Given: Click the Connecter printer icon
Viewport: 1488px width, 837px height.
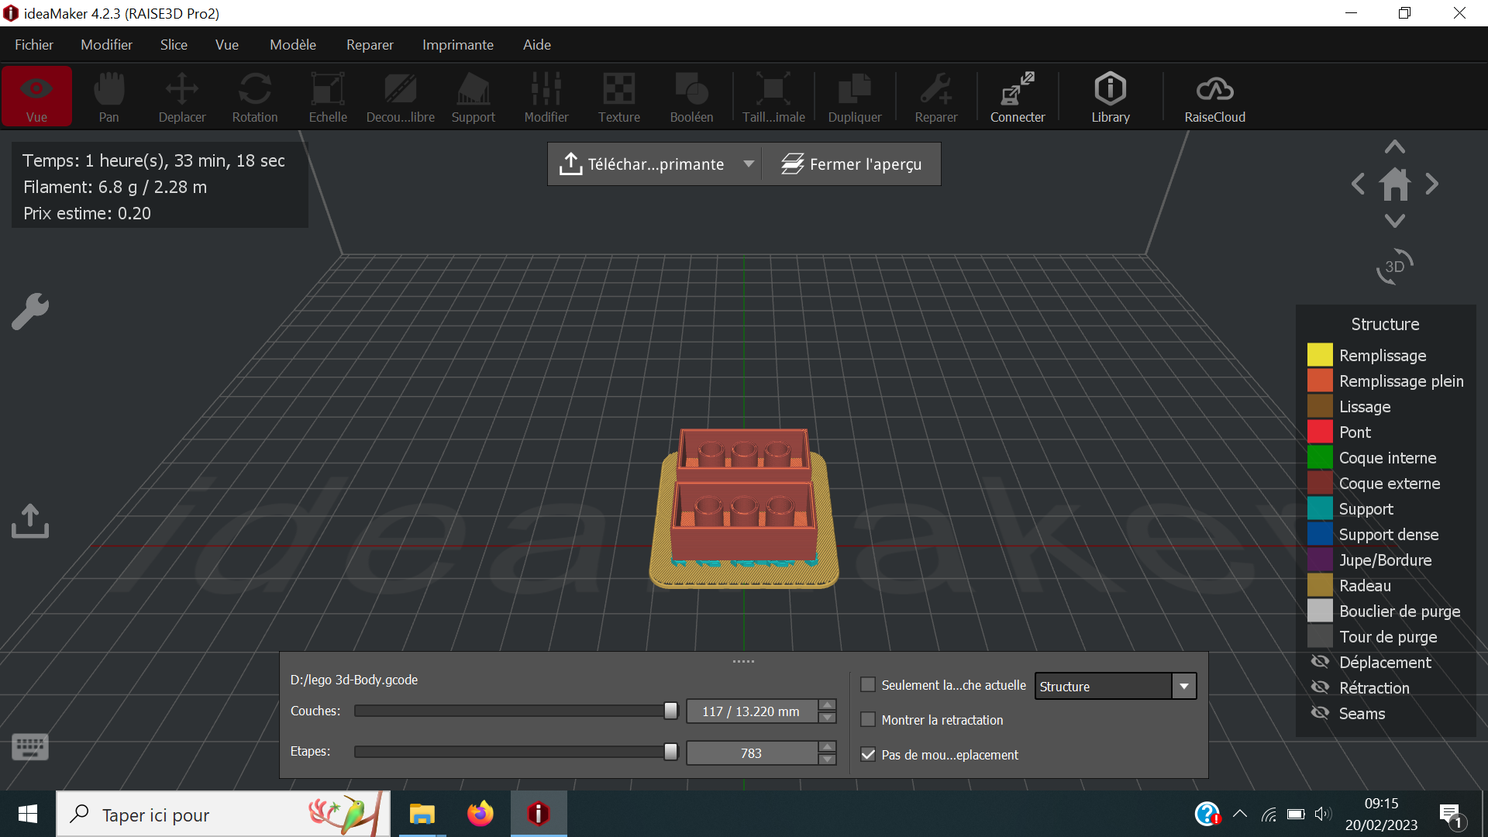Looking at the screenshot, I should click(x=1018, y=97).
